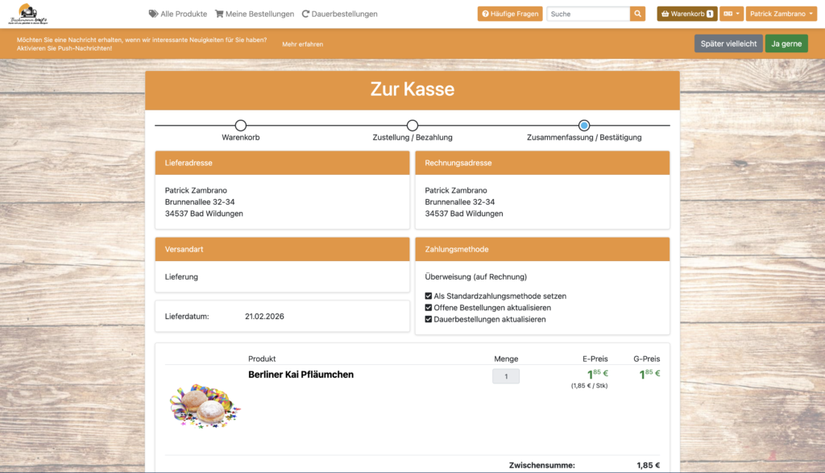This screenshot has width=825, height=473.
Task: Click the refresh icon beside Dauerbestellungen
Action: [305, 14]
